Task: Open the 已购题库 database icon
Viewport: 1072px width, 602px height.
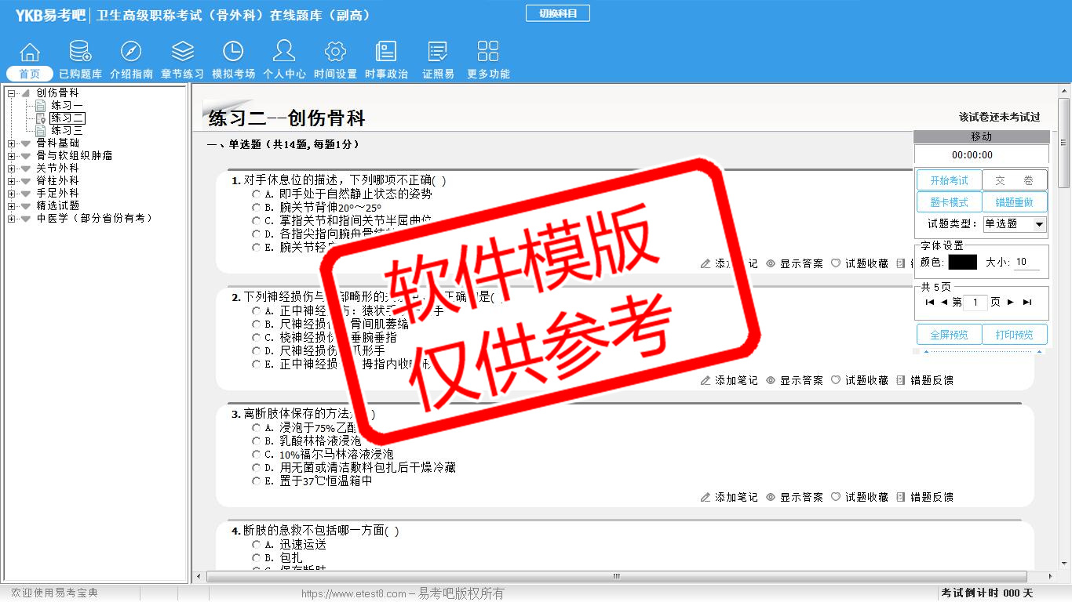Action: point(80,53)
